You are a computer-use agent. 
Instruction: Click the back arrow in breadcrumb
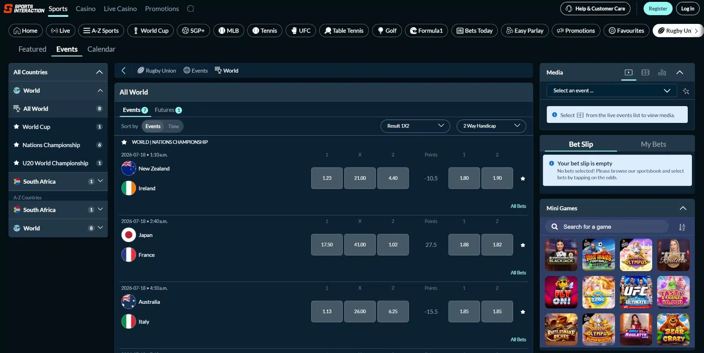[x=124, y=71]
